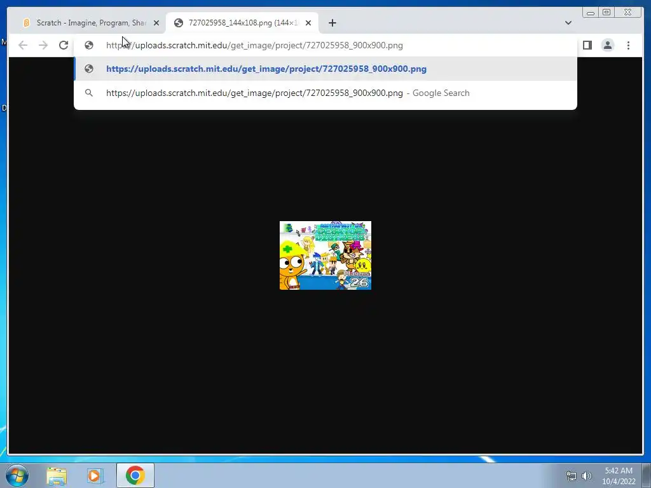The width and height of the screenshot is (651, 488).
Task: Click the Show desktop strip at the taskbar end
Action: (647, 475)
